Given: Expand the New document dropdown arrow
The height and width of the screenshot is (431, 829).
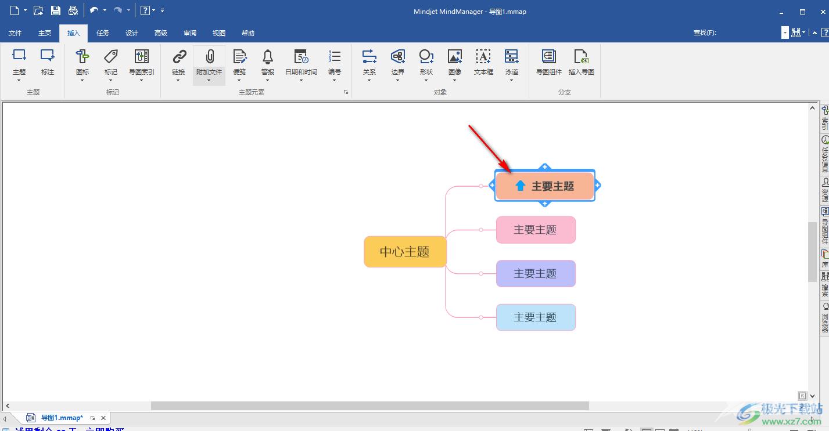Looking at the screenshot, I should coord(26,10).
